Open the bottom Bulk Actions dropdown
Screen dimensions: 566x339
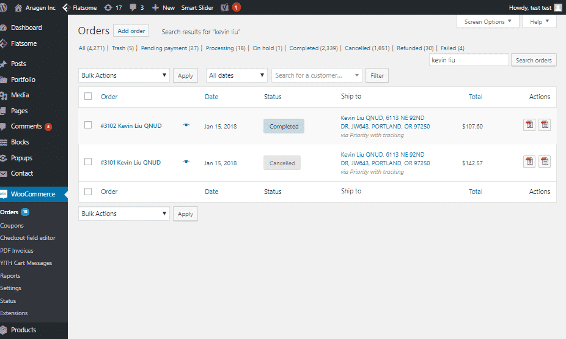pyautogui.click(x=124, y=214)
